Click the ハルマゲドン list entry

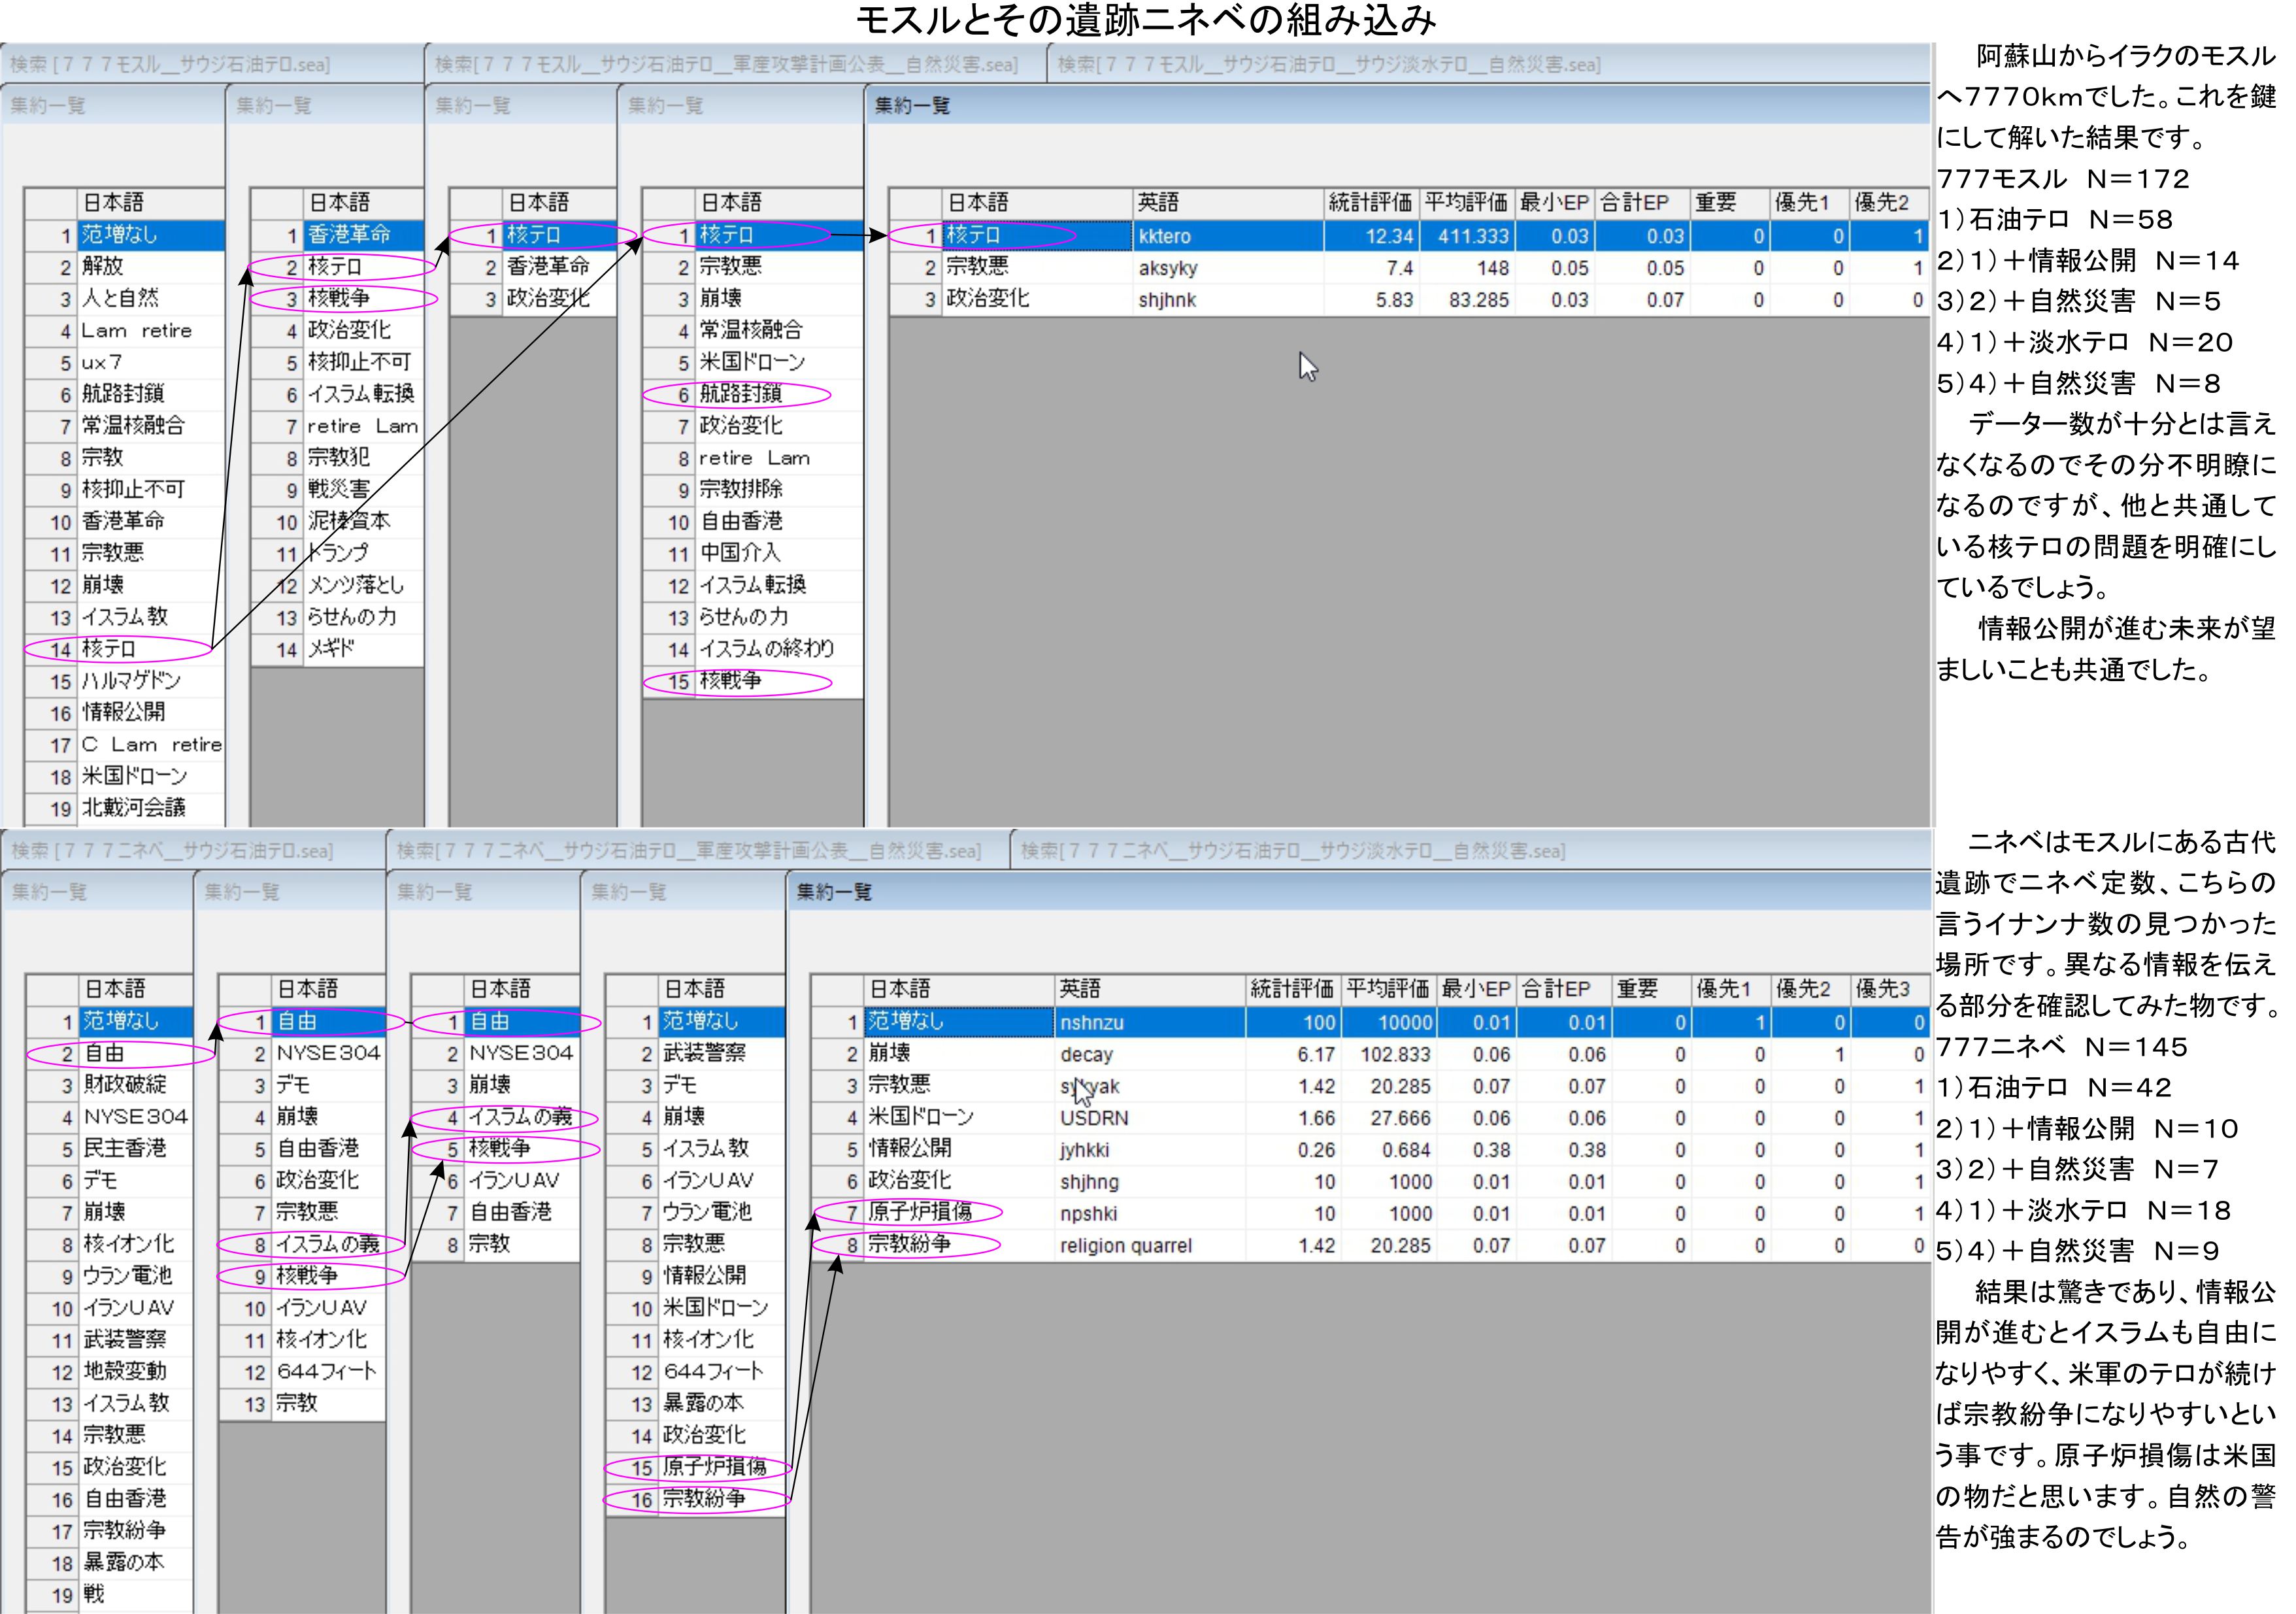(131, 681)
